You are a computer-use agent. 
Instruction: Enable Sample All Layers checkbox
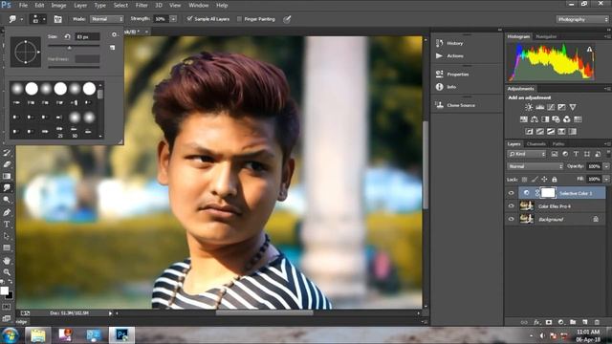coord(189,19)
